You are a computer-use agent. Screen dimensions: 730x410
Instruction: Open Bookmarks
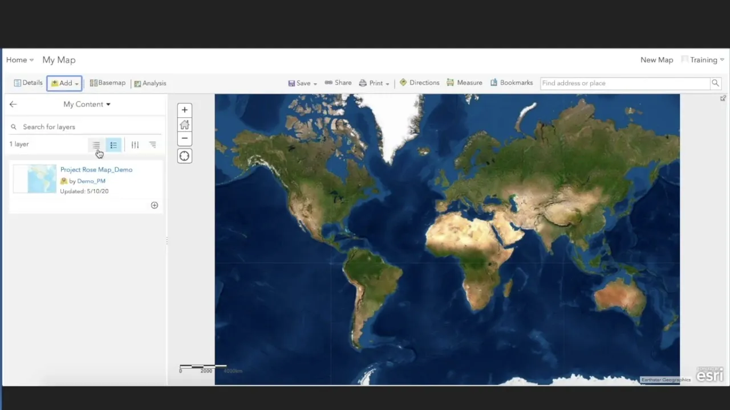coord(512,83)
